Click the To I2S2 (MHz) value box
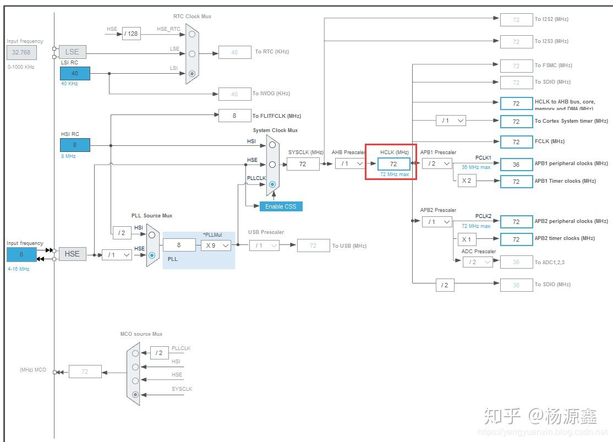This screenshot has width=613, height=442. point(517,20)
